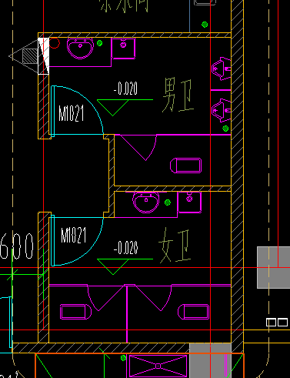Click the gray hatched square outside the left wall
The width and height of the screenshot is (290, 378).
30,56
